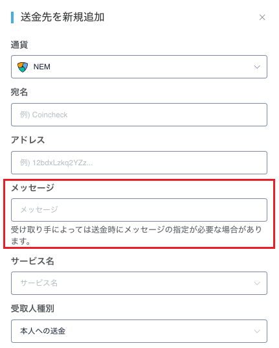This screenshot has height=348, width=279.
Task: Open the サービス名 service dropdown
Action: [x=139, y=283]
